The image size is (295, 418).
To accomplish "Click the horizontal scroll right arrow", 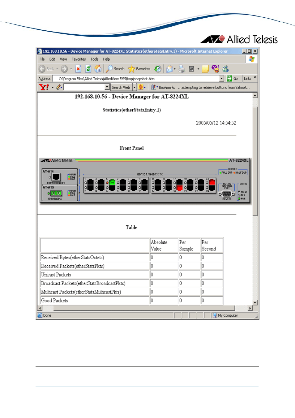I will tap(250, 308).
